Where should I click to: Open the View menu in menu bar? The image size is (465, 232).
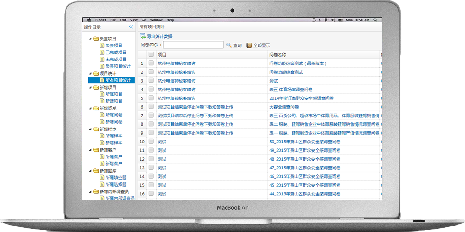[134, 20]
